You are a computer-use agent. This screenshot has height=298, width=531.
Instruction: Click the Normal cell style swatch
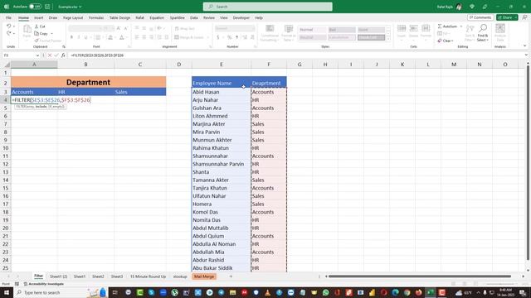click(x=312, y=30)
